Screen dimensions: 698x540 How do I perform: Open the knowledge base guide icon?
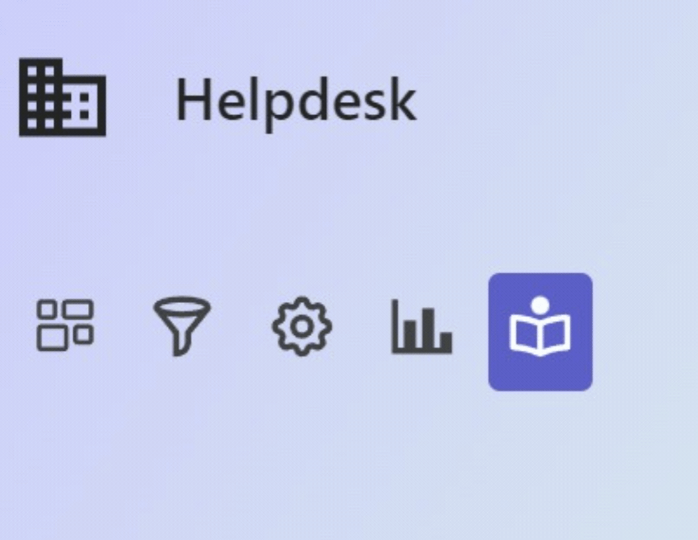pos(541,332)
